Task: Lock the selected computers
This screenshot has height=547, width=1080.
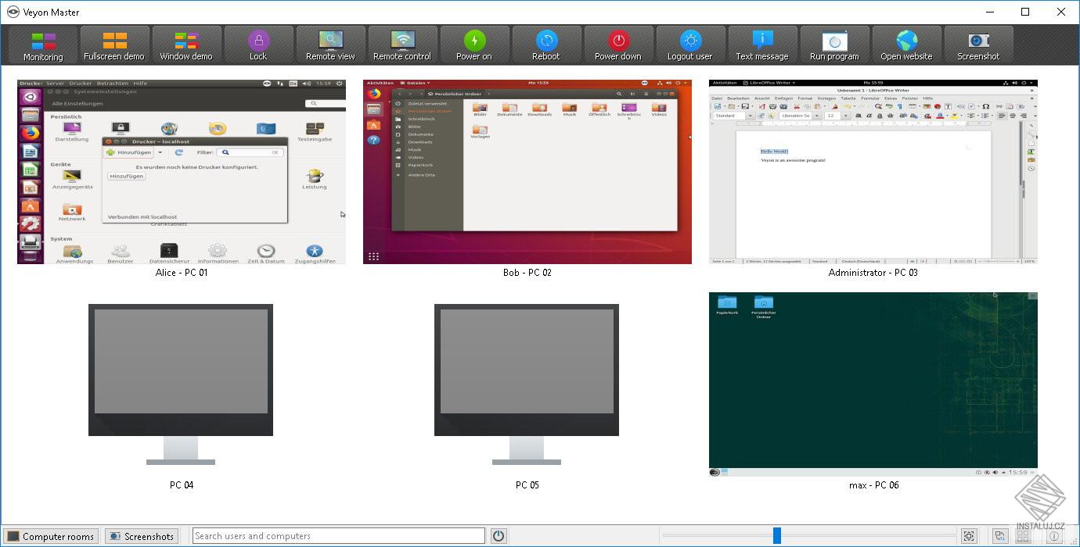Action: pos(258,45)
